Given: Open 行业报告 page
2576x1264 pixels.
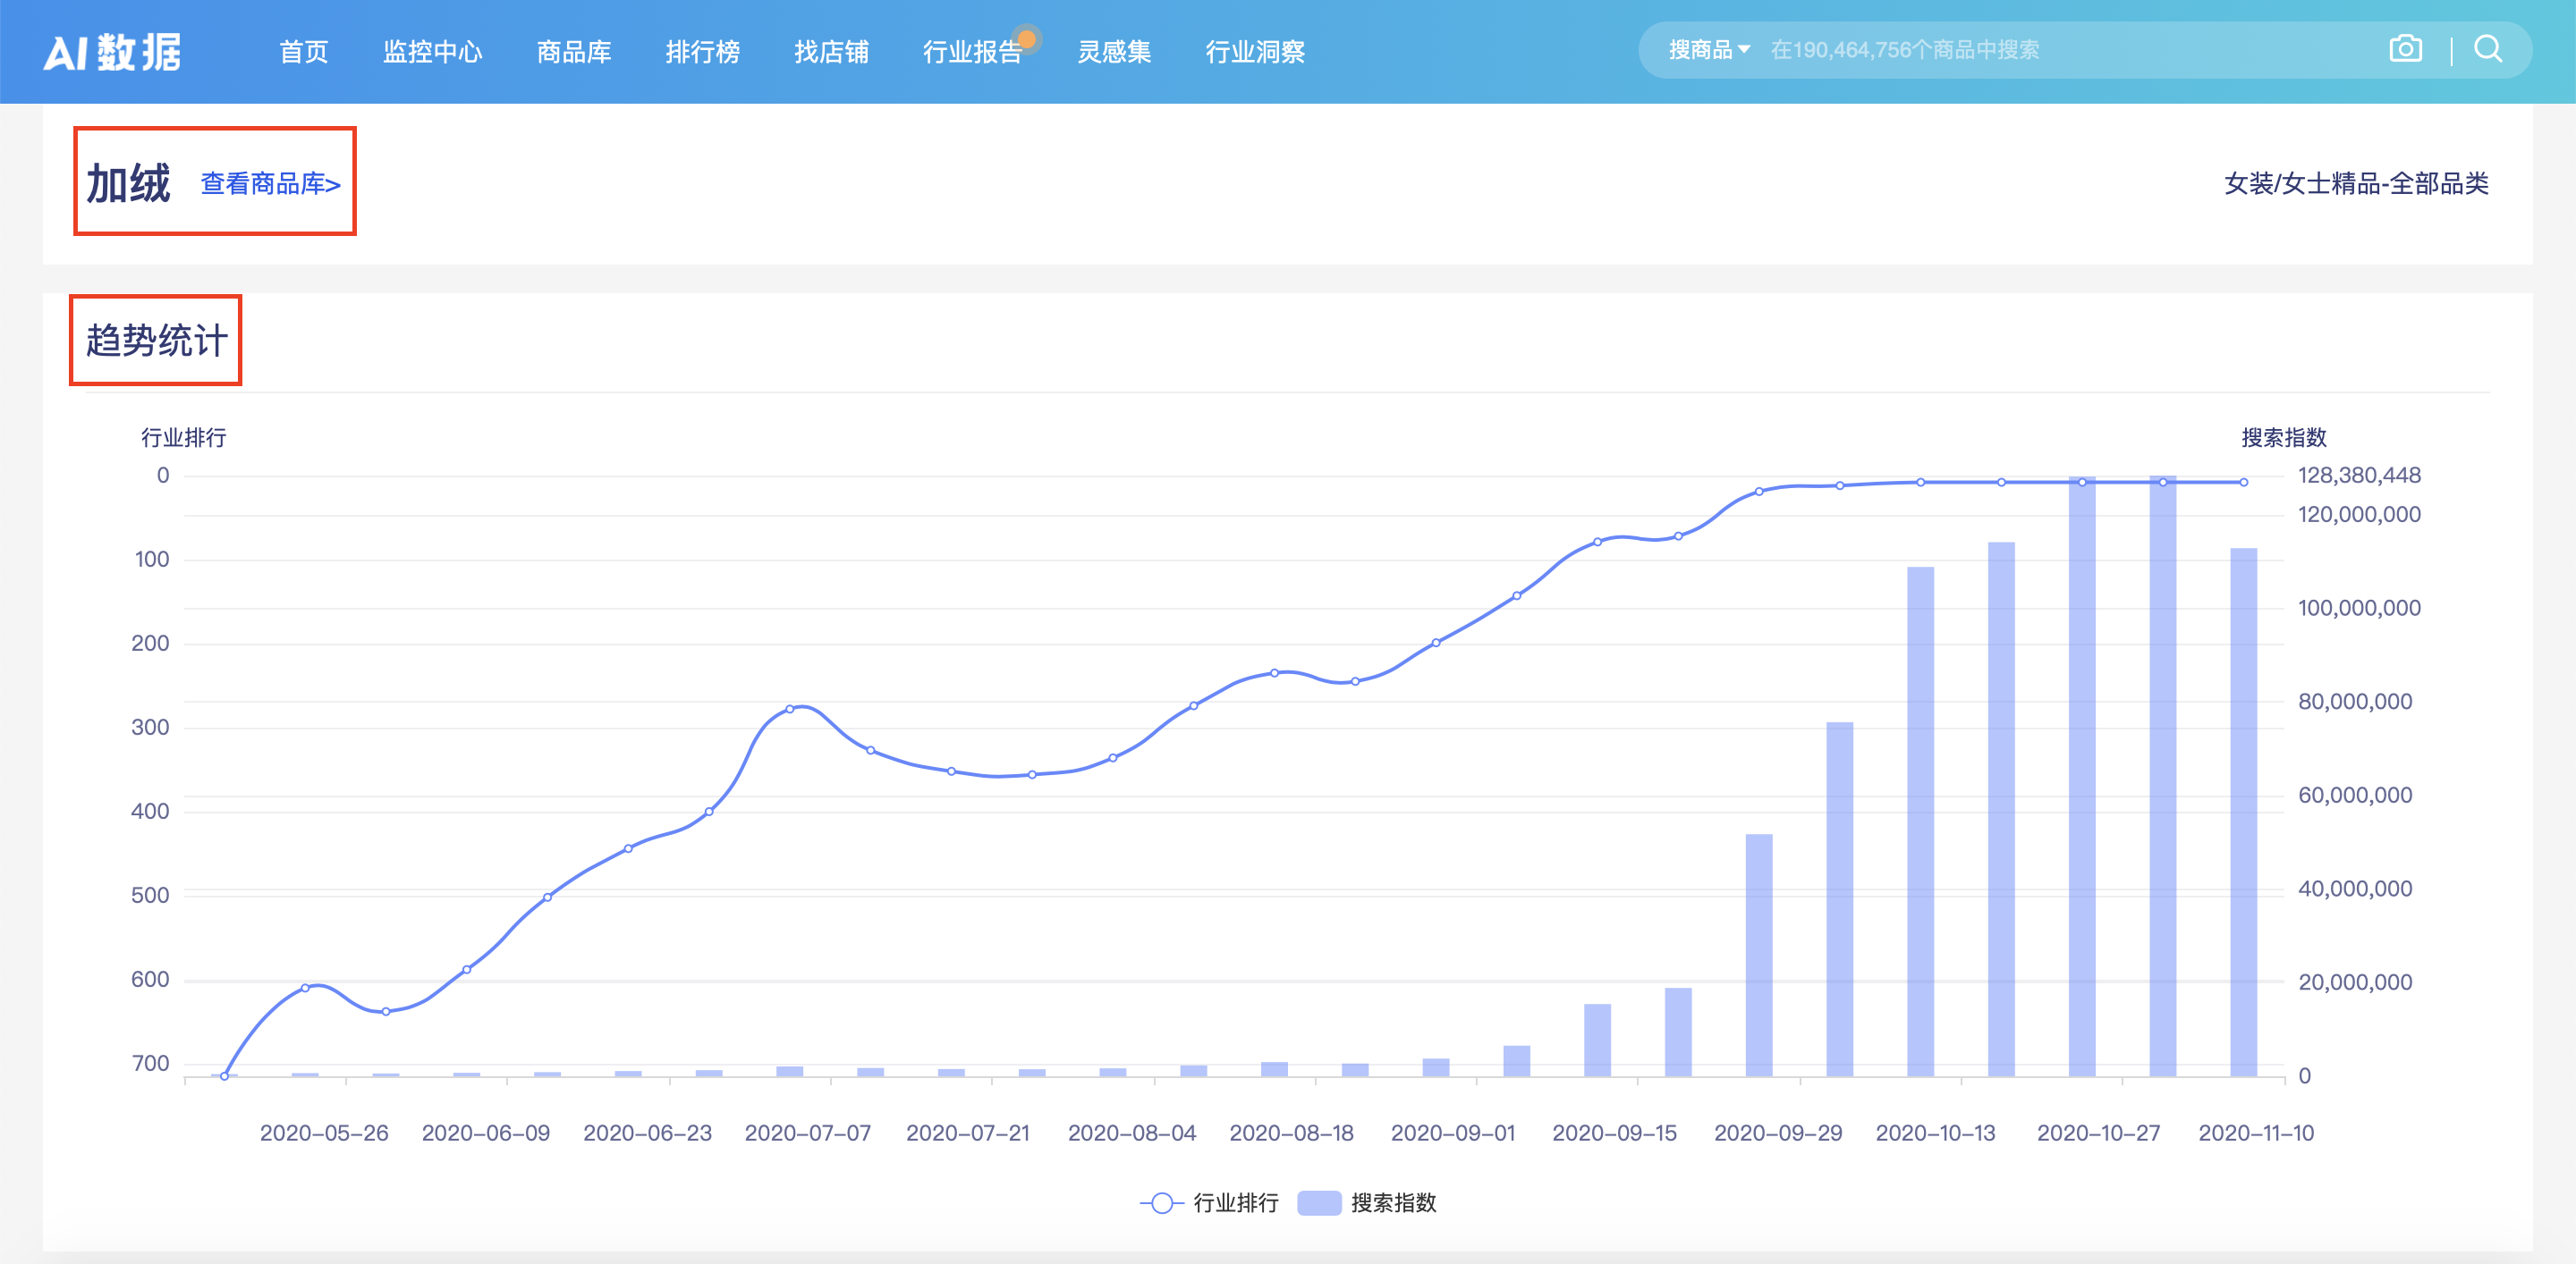Looking at the screenshot, I should (973, 52).
